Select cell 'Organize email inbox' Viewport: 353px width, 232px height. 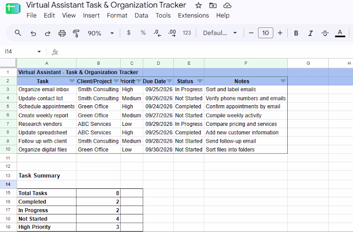47,89
